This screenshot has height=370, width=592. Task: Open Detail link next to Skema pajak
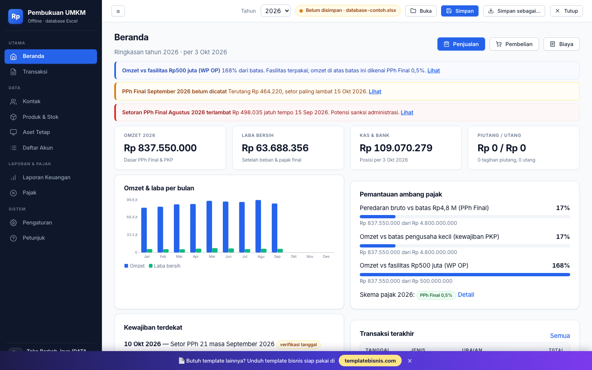click(x=466, y=295)
